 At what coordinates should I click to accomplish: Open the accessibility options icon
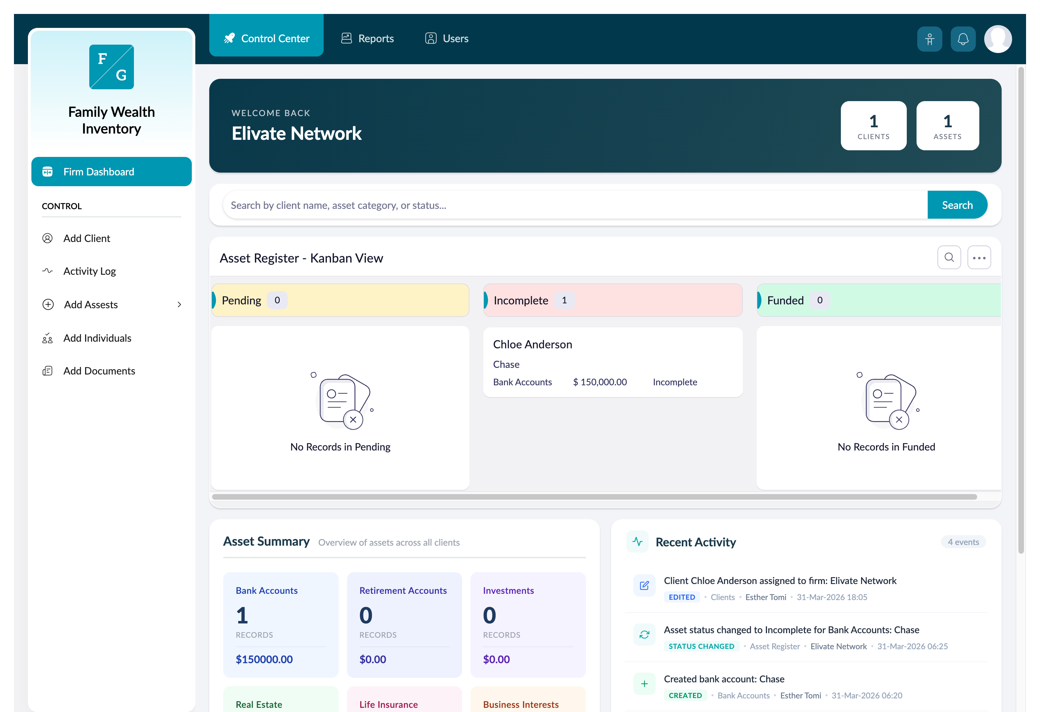point(930,39)
